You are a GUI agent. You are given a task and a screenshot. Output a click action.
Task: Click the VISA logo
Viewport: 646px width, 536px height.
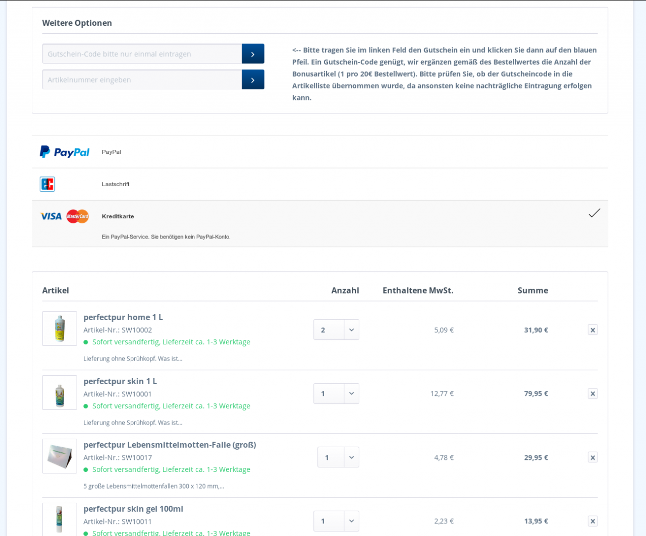(51, 216)
